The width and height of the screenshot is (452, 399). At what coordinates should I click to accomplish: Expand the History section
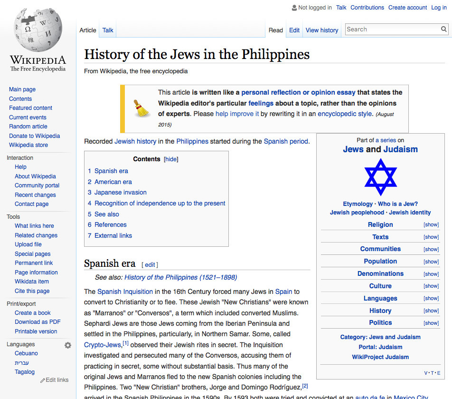click(431, 310)
